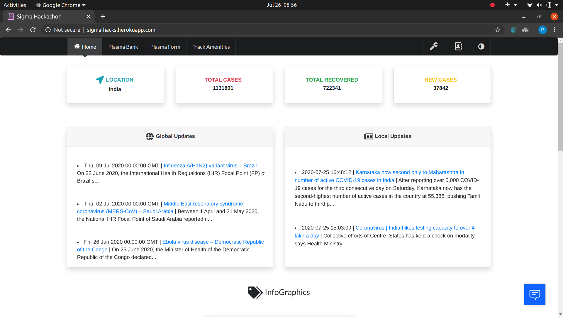563x317 pixels.
Task: Reload the page with refresh icon
Action: [x=33, y=30]
